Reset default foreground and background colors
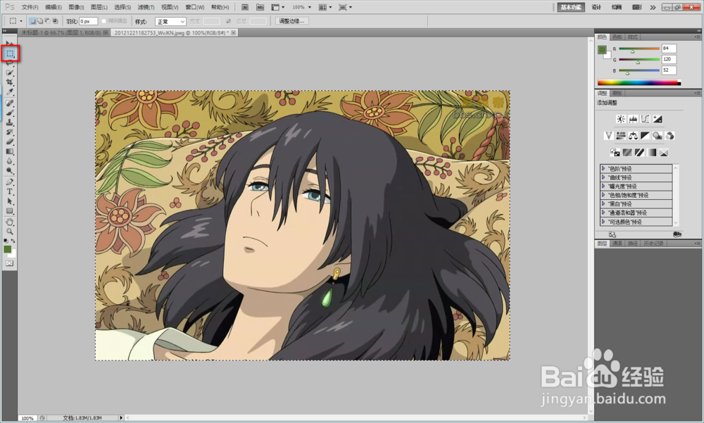The height and width of the screenshot is (423, 704). [x=6, y=241]
